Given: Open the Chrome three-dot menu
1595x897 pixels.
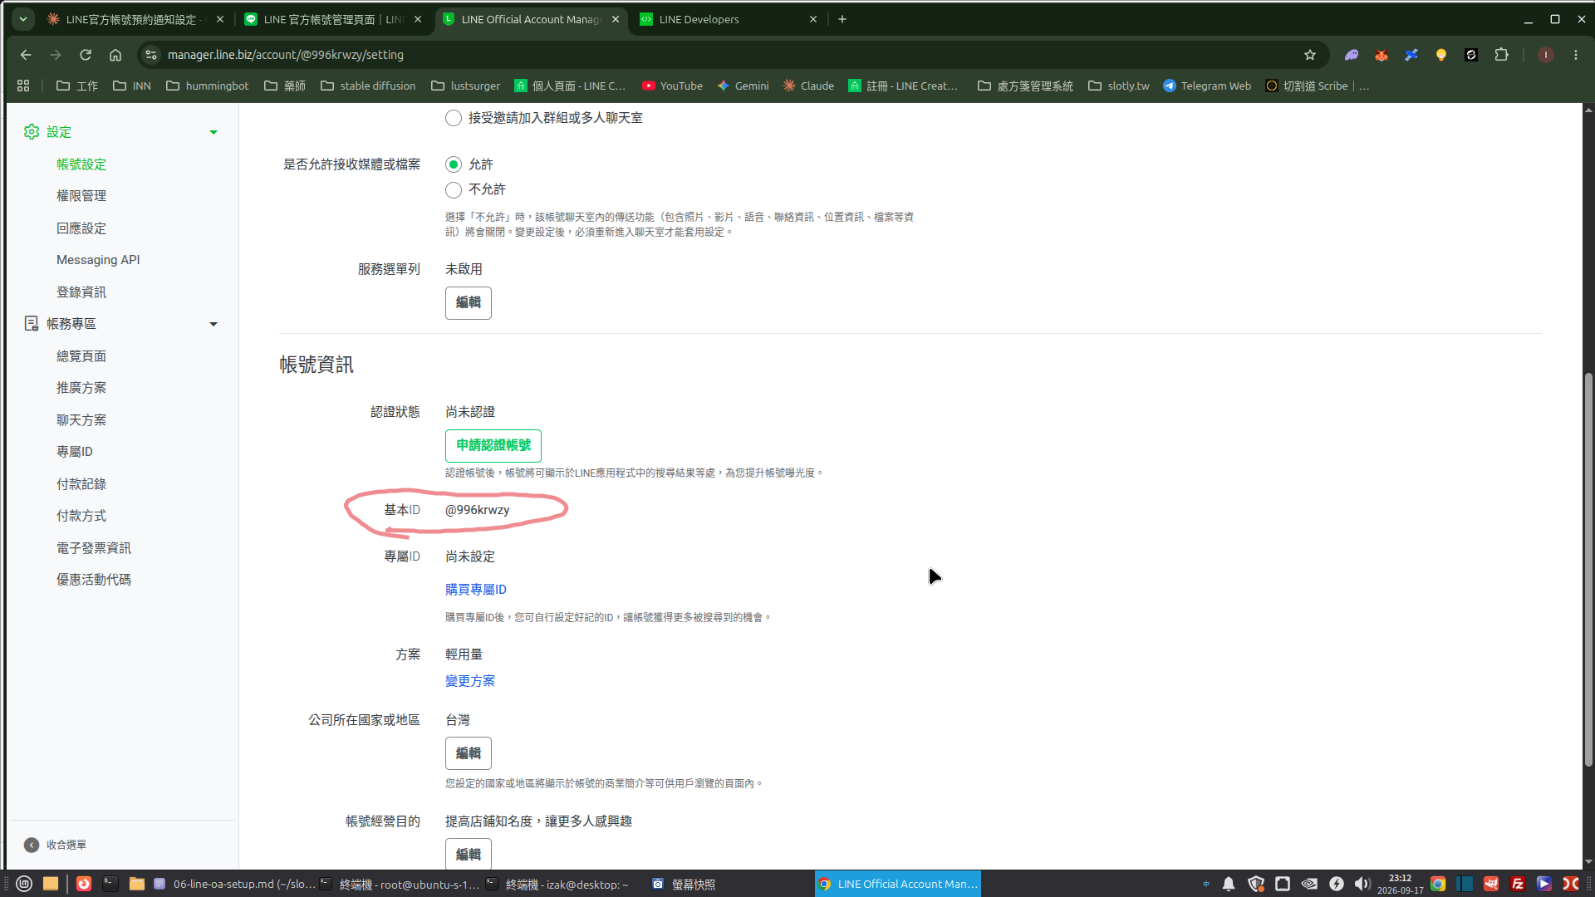Looking at the screenshot, I should (1576, 55).
